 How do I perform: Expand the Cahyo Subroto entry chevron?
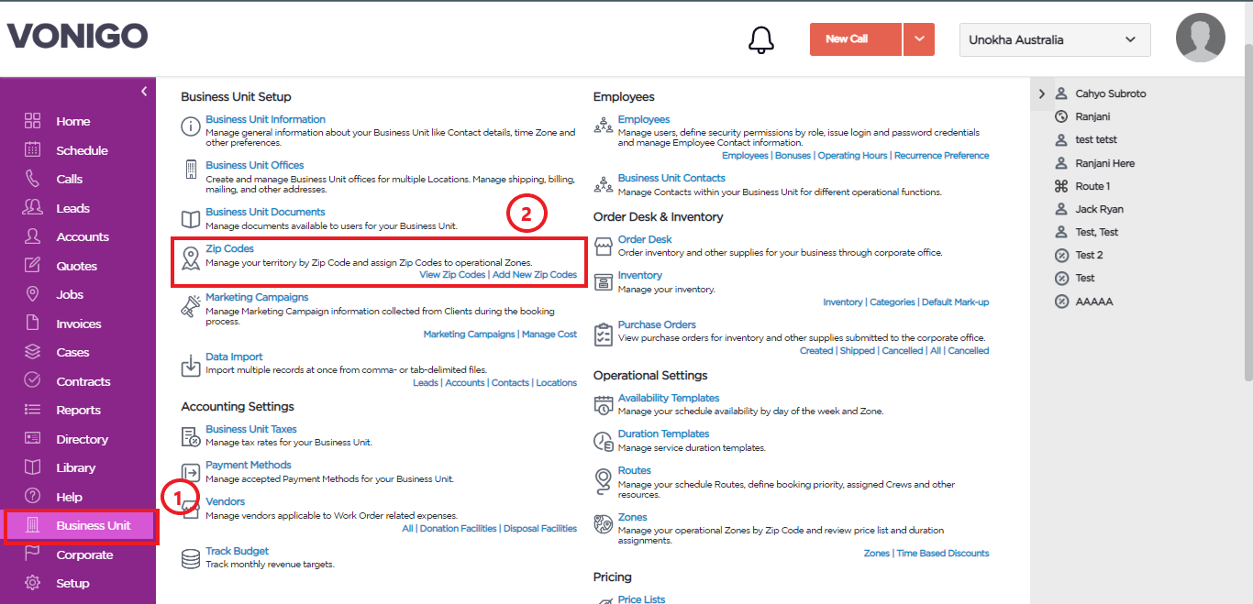[x=1042, y=93]
